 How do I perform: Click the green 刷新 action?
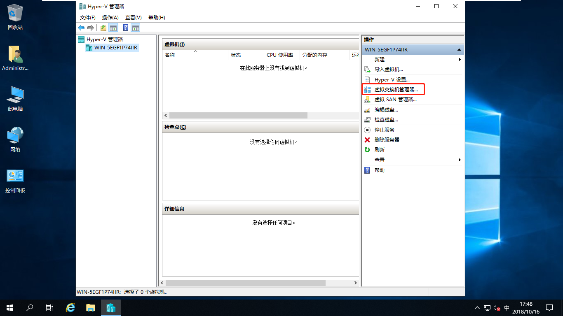point(379,150)
